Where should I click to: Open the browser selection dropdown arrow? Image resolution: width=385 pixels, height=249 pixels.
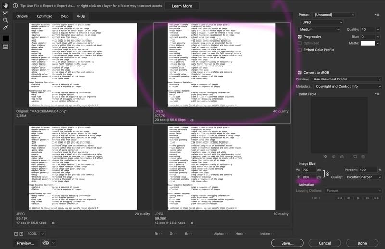[53, 243]
